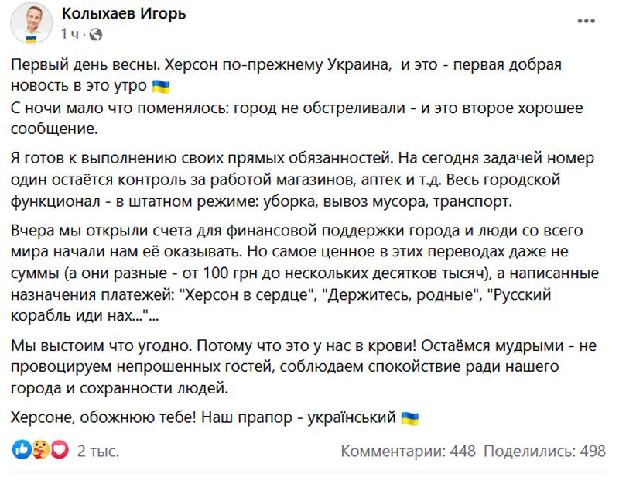Open the "2 тыс." reactions count
The height and width of the screenshot is (481, 619).
(x=98, y=451)
